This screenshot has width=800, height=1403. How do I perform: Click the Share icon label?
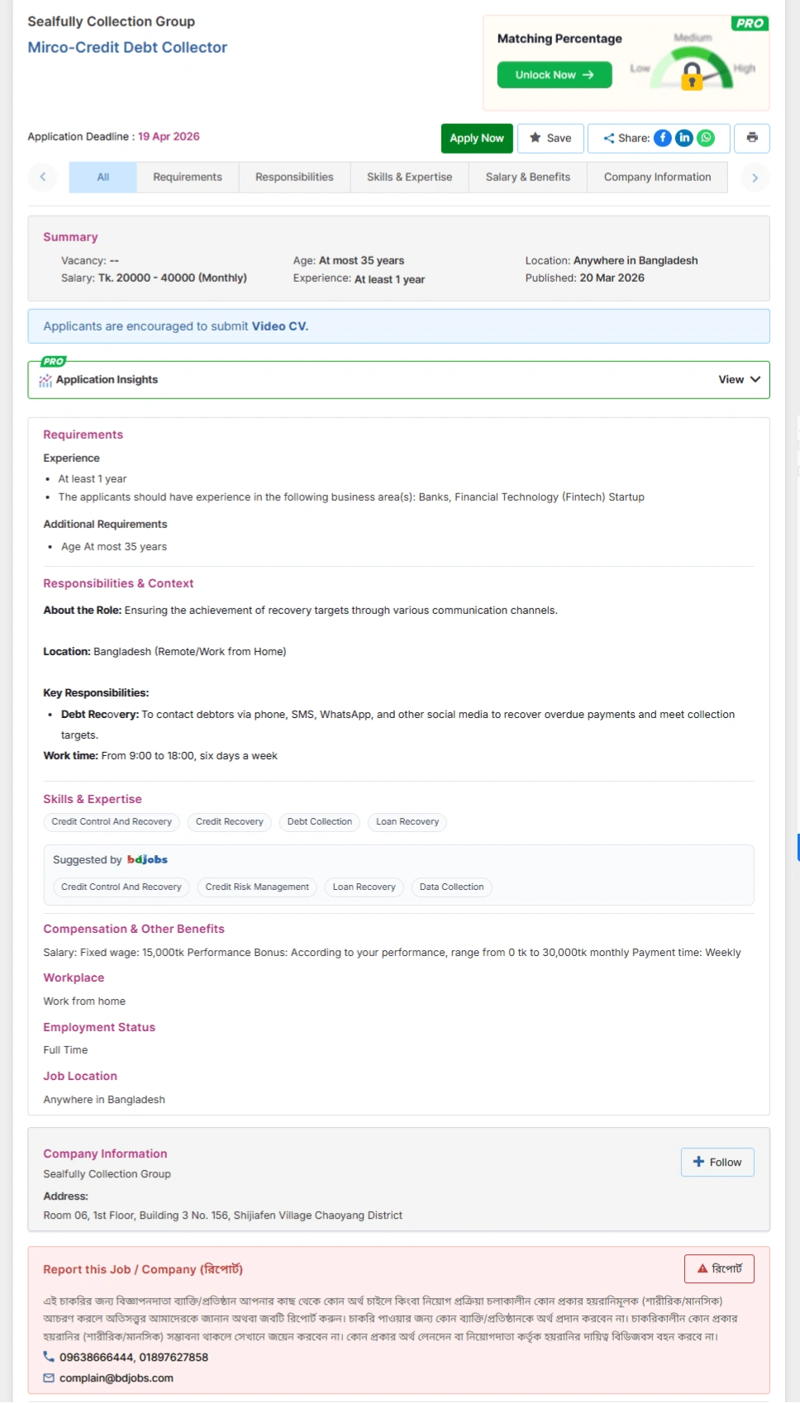pyautogui.click(x=626, y=138)
